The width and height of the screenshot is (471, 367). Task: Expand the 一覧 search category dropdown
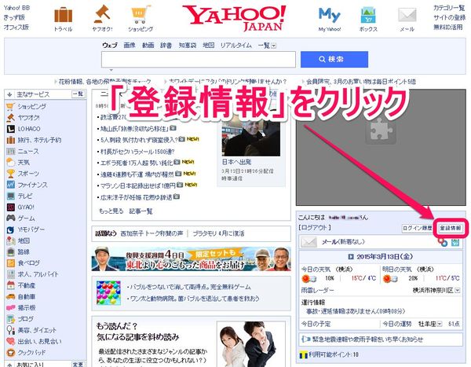[274, 46]
